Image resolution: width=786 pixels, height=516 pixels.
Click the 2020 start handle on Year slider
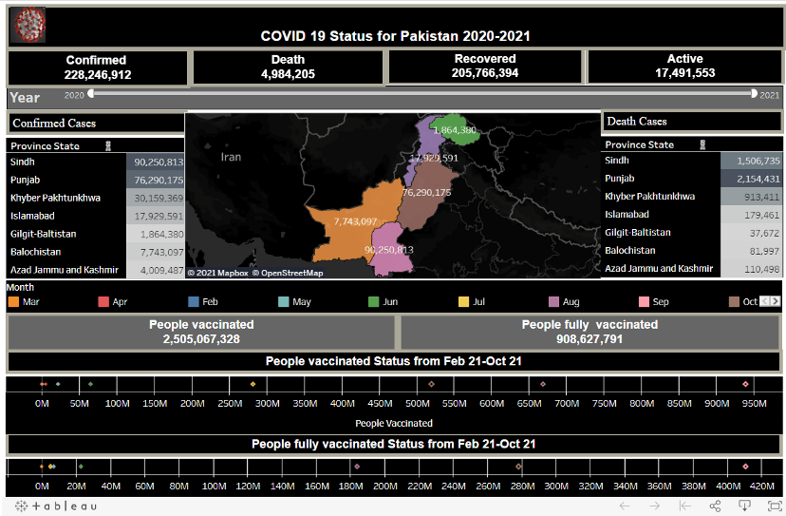(91, 93)
